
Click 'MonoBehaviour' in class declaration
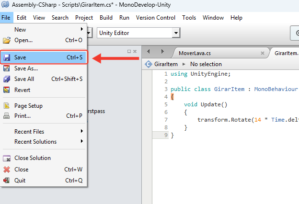(276, 89)
